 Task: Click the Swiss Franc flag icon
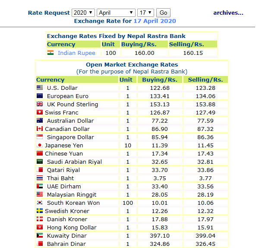(40, 112)
